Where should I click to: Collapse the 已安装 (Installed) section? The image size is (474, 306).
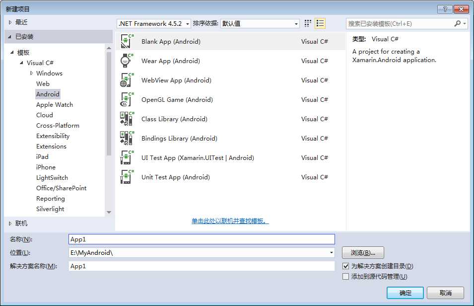pos(9,37)
